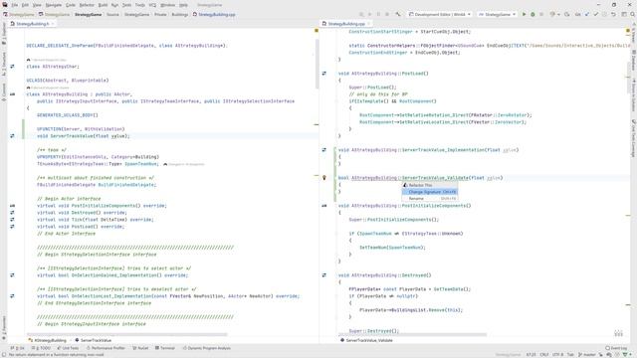Click Buildings folder in navigation bar
This screenshot has width=637, height=358.
coord(179,14)
